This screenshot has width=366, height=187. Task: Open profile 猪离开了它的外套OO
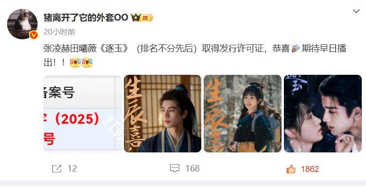pos(86,17)
